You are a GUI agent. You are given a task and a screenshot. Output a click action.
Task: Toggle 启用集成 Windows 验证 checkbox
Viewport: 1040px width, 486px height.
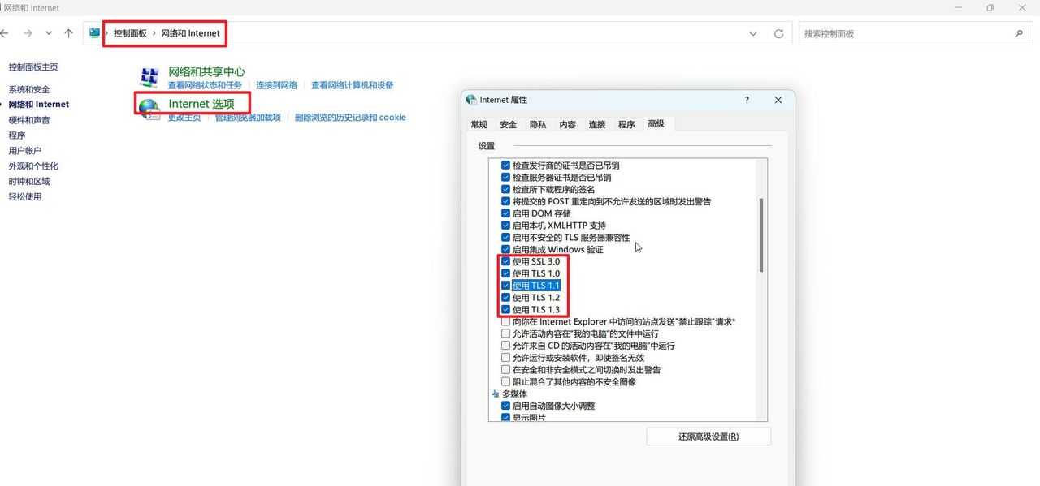(506, 250)
